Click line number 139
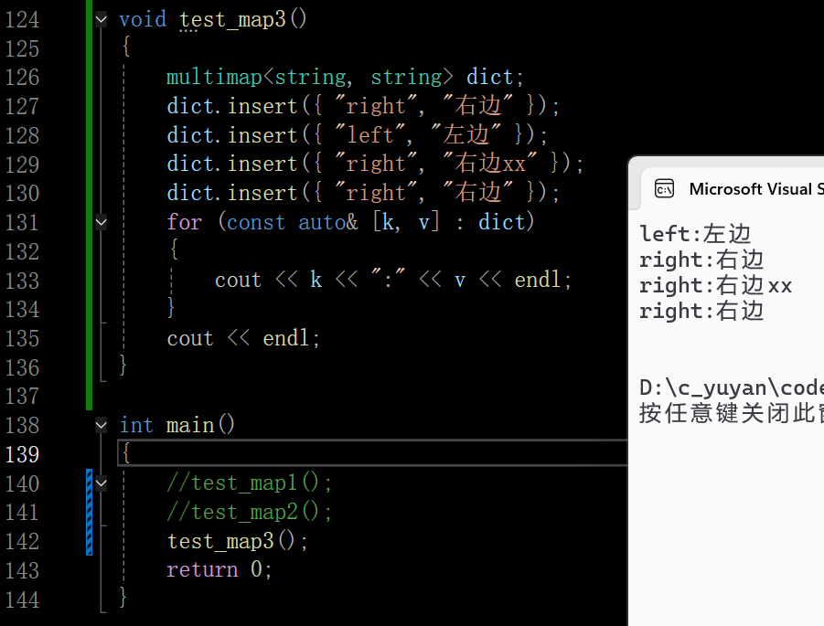Screen dimensions: 824x626 pyautogui.click(x=22, y=454)
